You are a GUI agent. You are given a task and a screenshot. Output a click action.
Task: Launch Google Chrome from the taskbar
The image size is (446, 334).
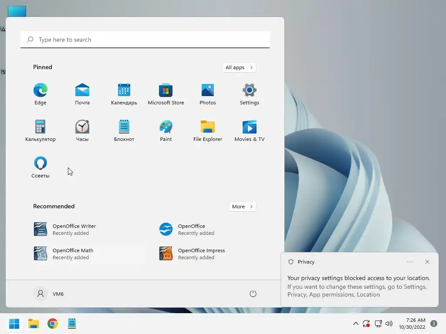coord(53,324)
